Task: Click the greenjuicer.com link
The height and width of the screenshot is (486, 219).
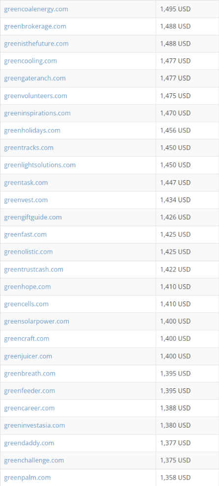Action: [x=28, y=356]
